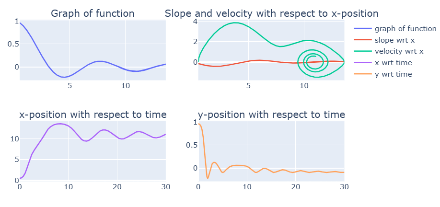Viewport: 440px width, 207px height.
Task: Toggle the 'graph of function' legend entry
Action: [x=405, y=29]
